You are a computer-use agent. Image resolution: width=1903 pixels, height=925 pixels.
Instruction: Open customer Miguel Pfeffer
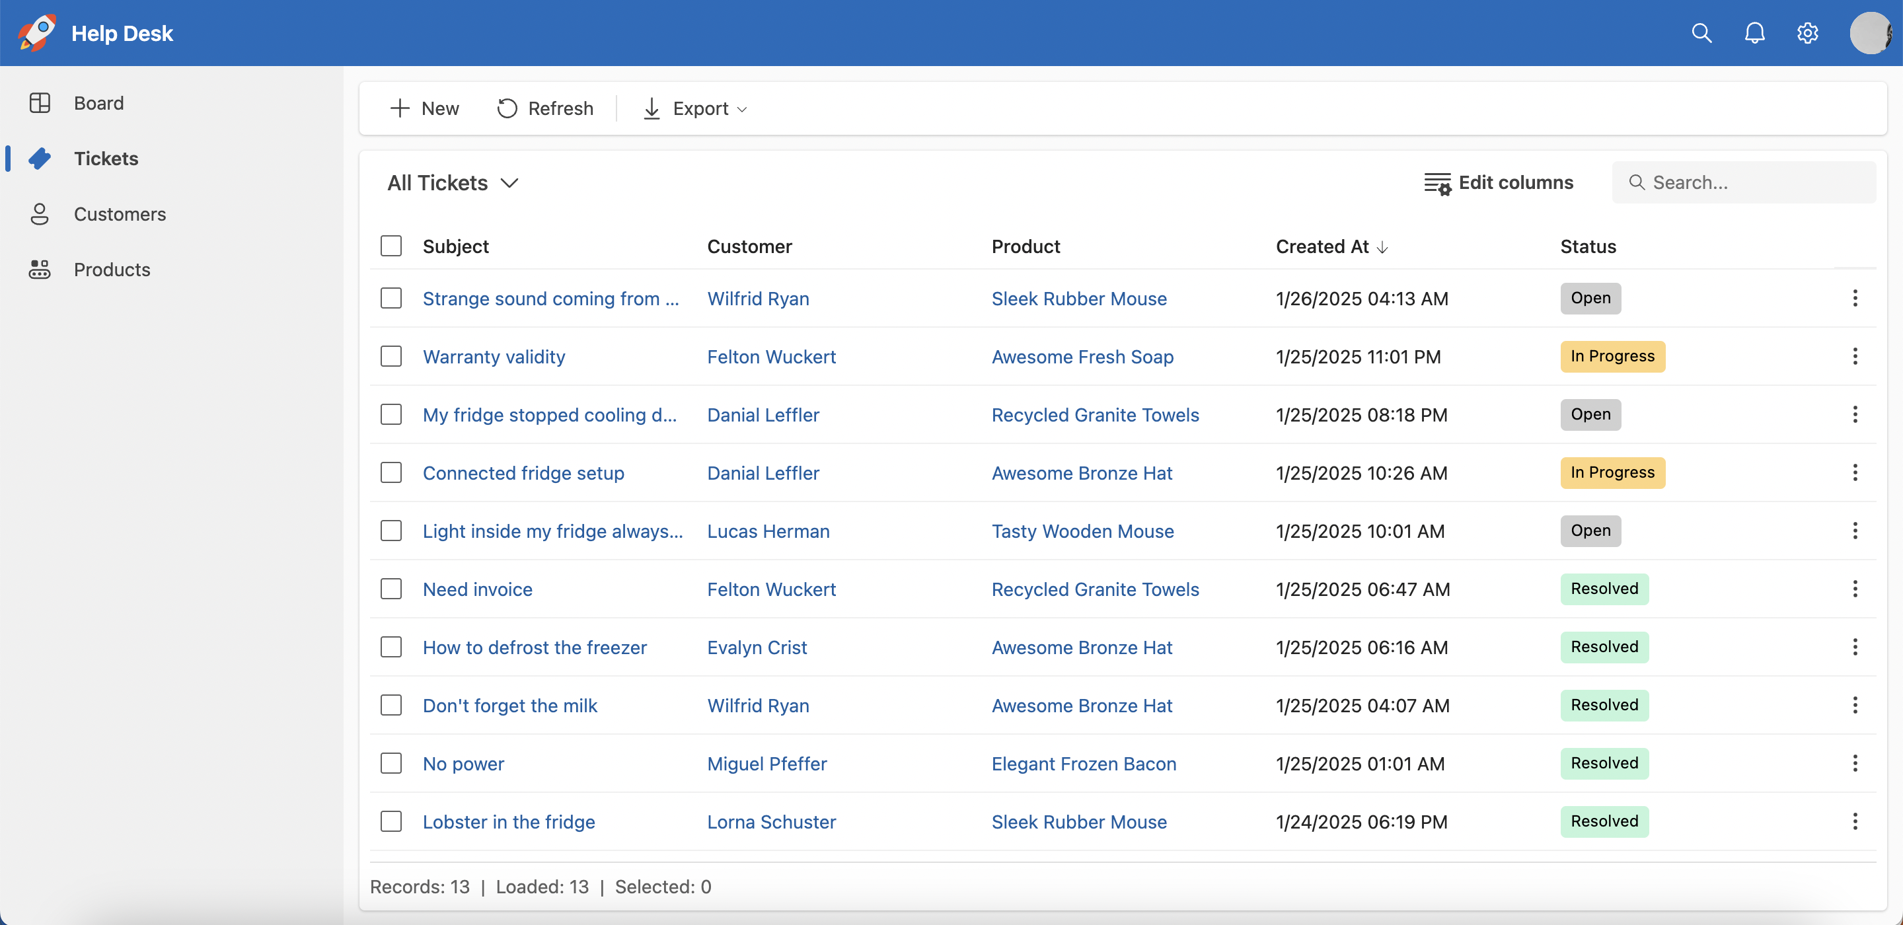(x=766, y=764)
